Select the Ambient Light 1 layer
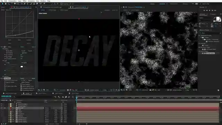The image size is (222, 125). click(23, 104)
